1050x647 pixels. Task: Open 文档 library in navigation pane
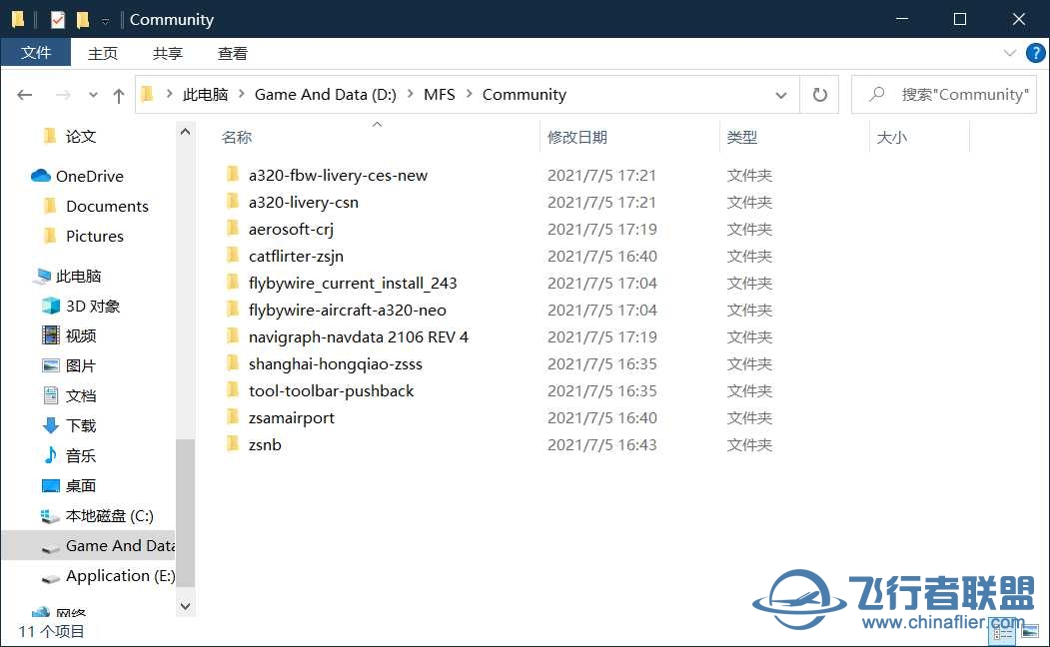click(80, 396)
